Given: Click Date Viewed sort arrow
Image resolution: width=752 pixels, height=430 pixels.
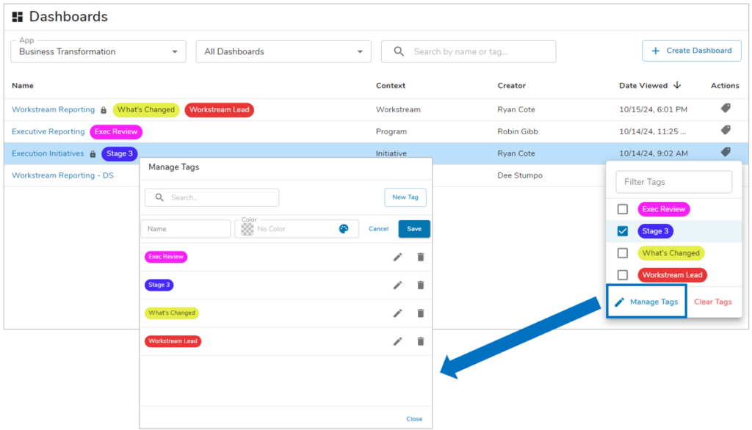Looking at the screenshot, I should [x=677, y=85].
